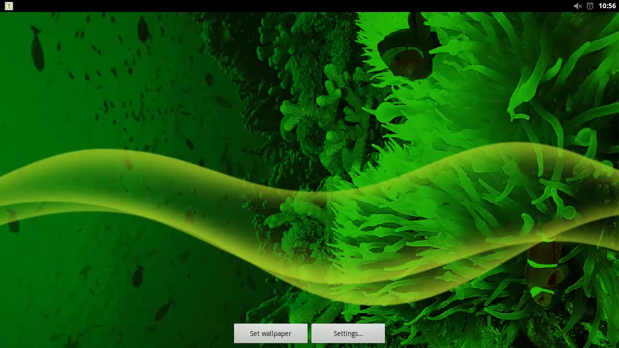619x348 pixels.
Task: Click the anemone right of the Settings button
Action: (x=435, y=324)
